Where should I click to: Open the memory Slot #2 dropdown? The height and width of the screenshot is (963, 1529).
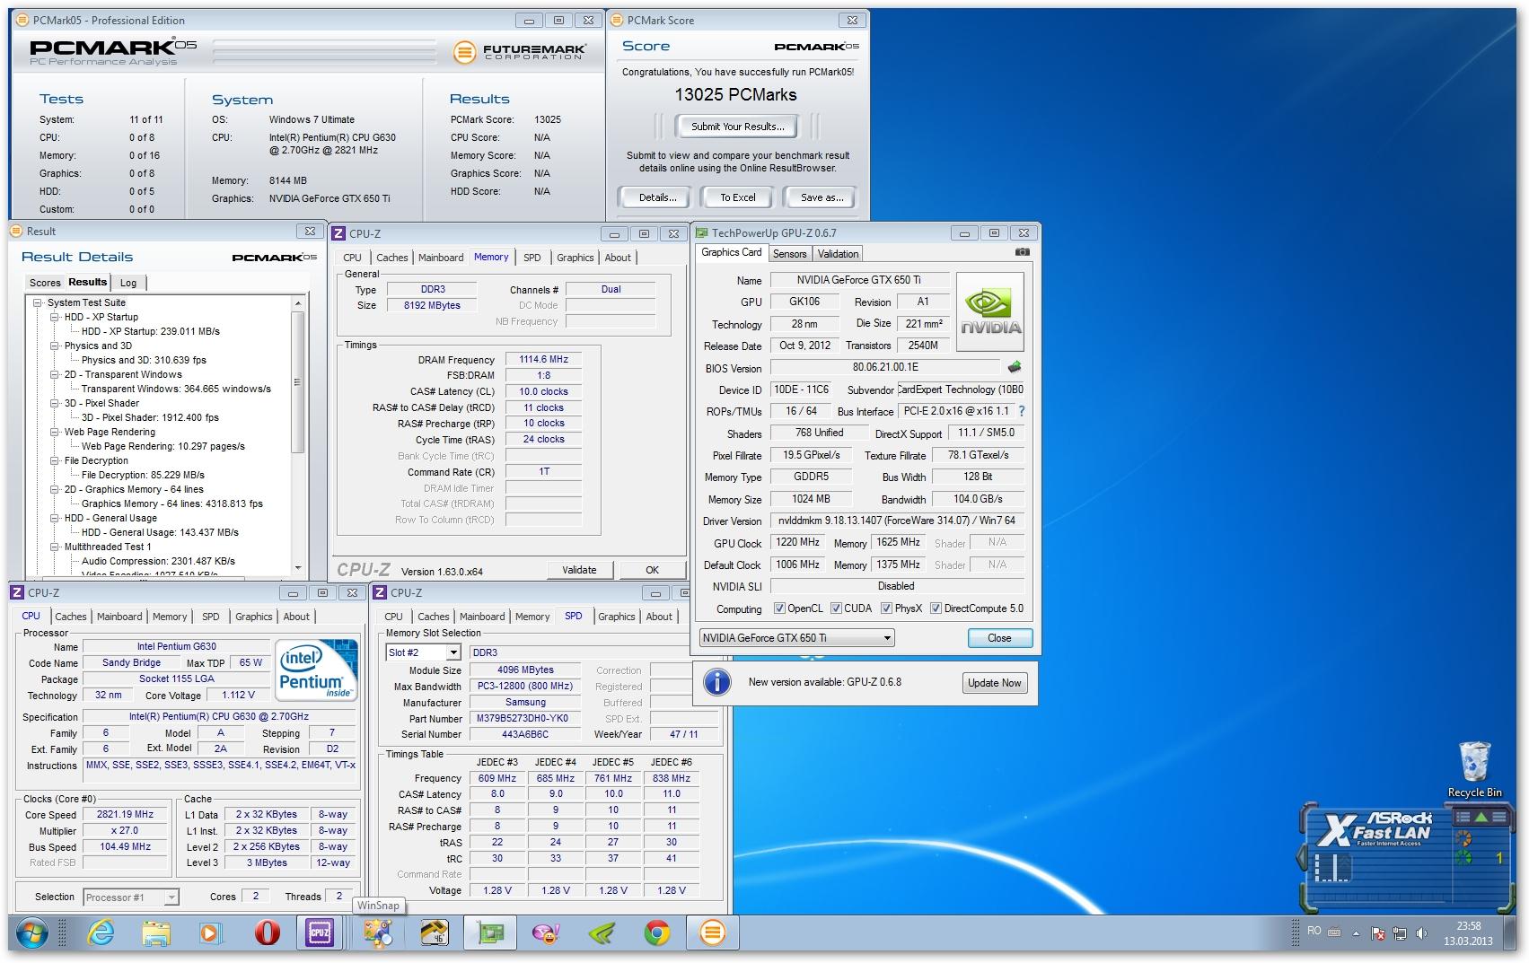point(423,652)
